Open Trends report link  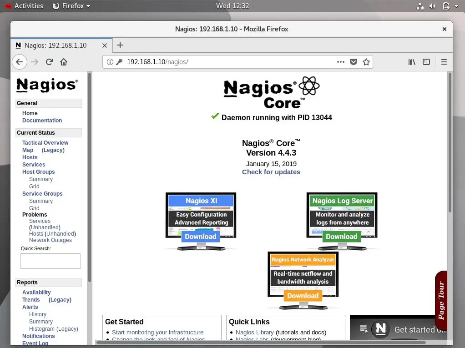pyautogui.click(x=31, y=300)
